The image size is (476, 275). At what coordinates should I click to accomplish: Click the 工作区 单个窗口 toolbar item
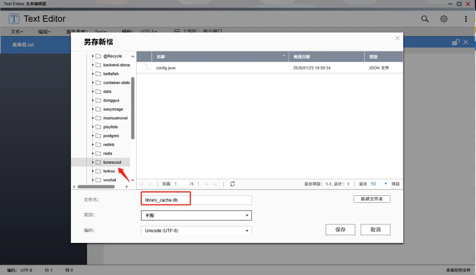198,32
